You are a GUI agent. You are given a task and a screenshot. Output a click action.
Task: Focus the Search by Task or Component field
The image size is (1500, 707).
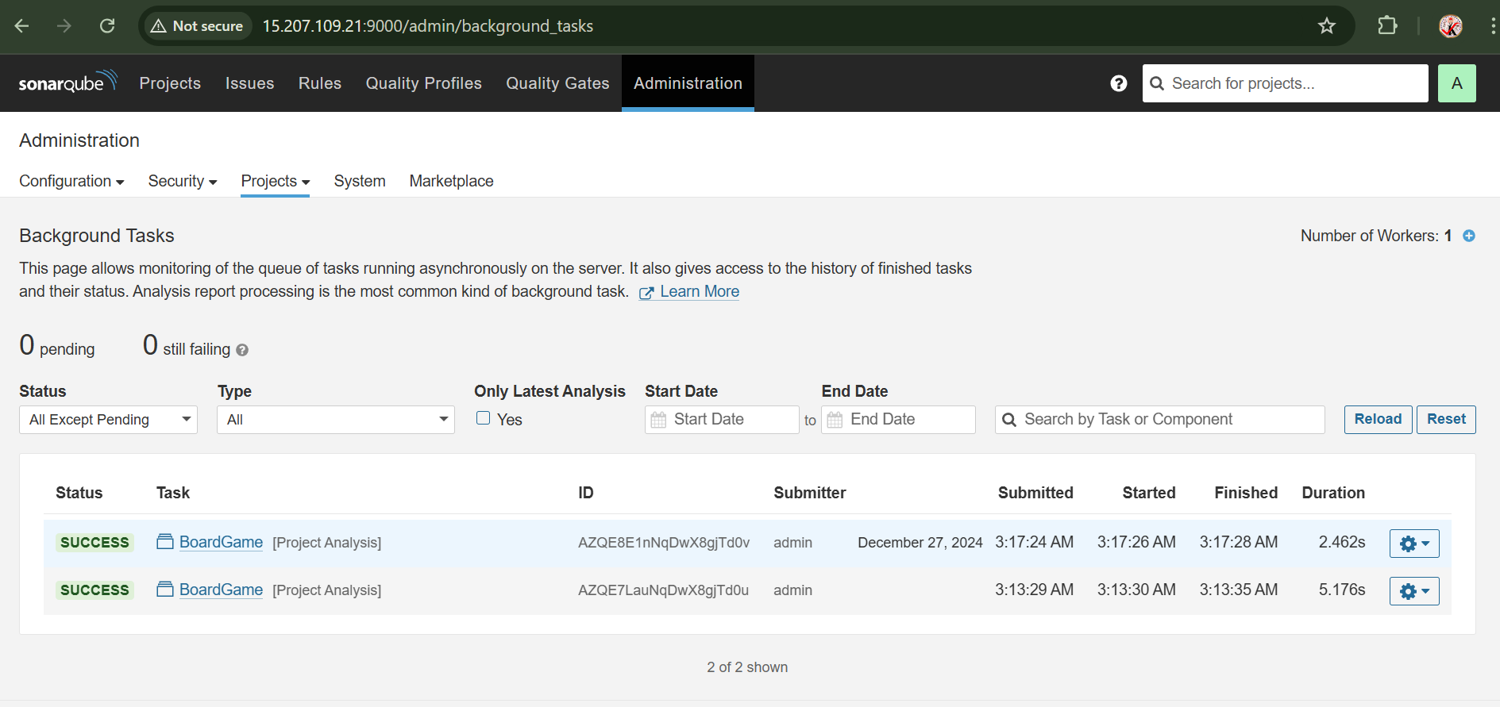[x=1167, y=420]
